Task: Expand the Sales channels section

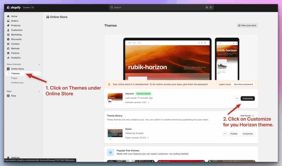Action: (x=39, y=64)
